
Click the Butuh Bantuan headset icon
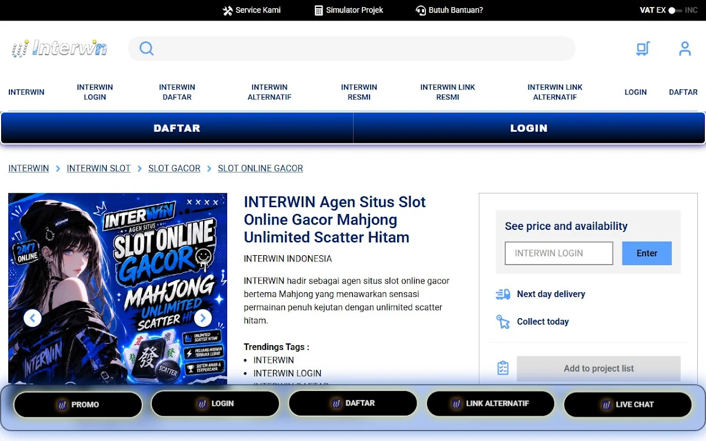421,11
